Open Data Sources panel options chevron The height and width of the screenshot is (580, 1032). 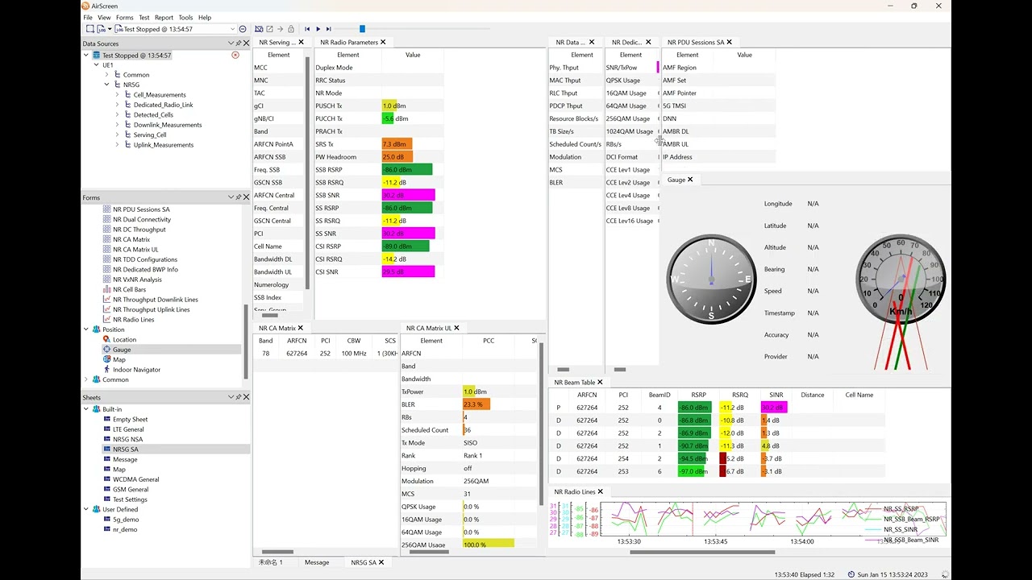pyautogui.click(x=231, y=43)
